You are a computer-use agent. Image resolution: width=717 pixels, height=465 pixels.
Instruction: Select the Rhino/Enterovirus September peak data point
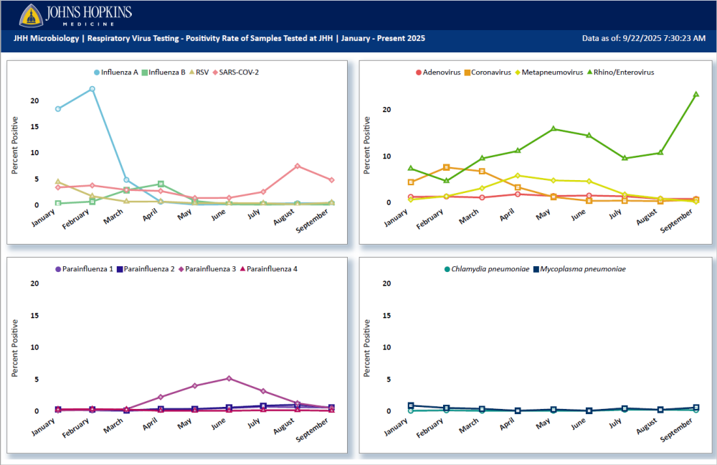(x=695, y=94)
